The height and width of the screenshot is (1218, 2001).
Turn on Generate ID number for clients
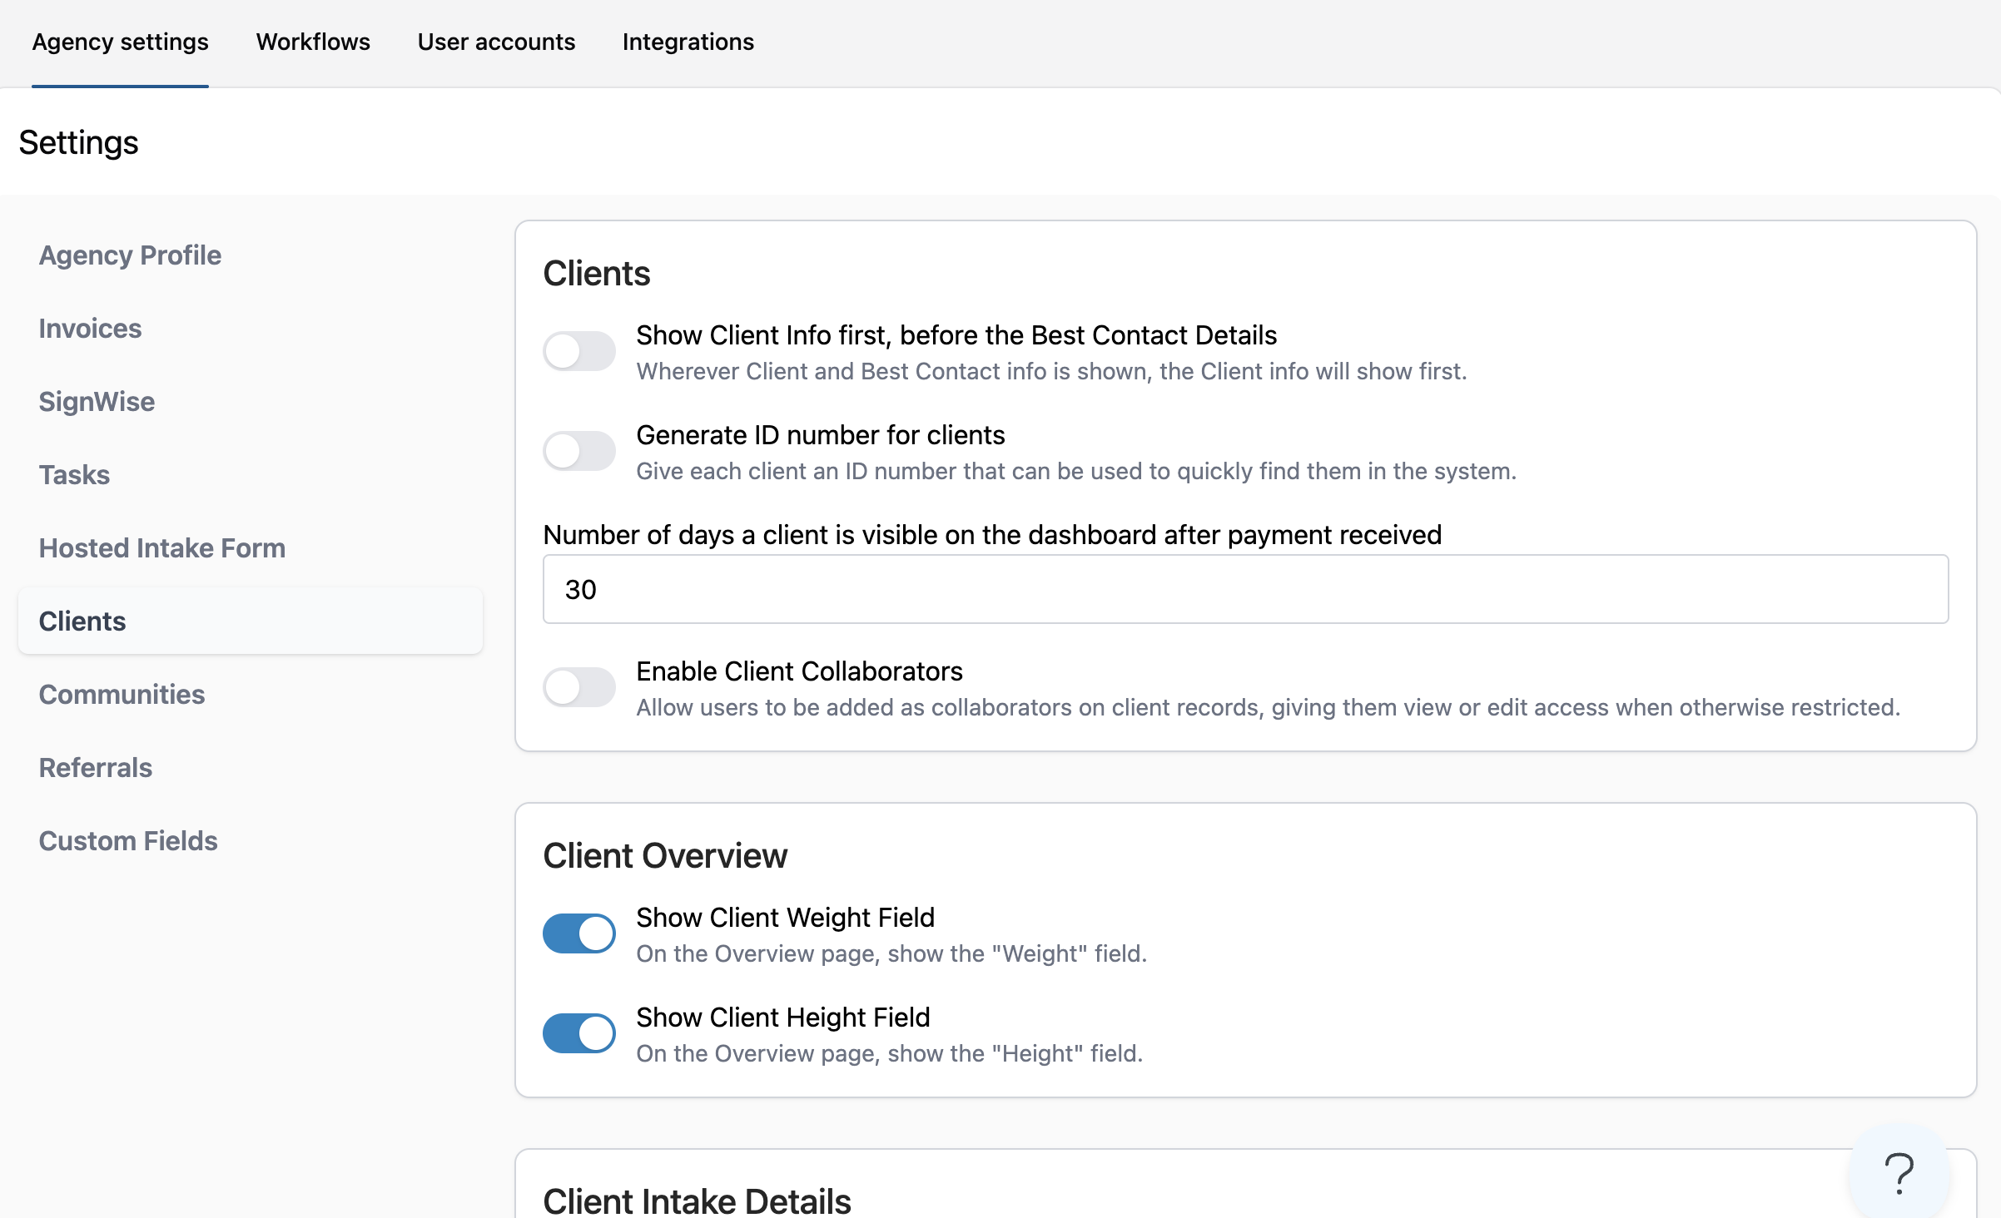tap(579, 451)
